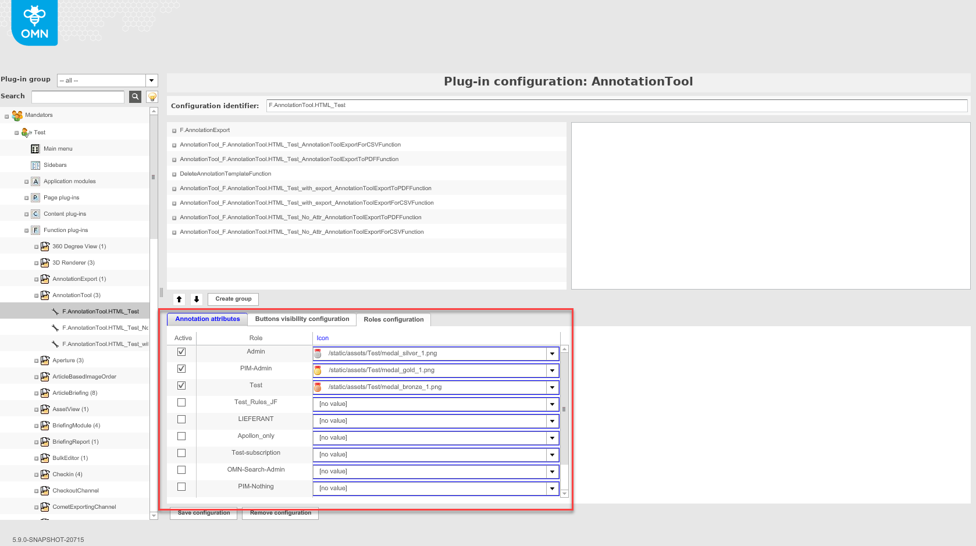Select the Page plug-ins icon
Image resolution: width=976 pixels, height=546 pixels.
[x=34, y=197]
